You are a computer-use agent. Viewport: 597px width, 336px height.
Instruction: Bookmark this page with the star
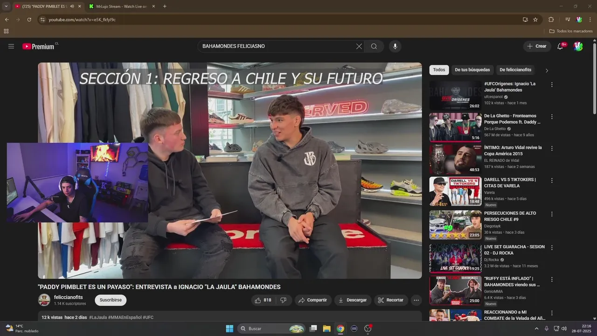[x=535, y=20]
